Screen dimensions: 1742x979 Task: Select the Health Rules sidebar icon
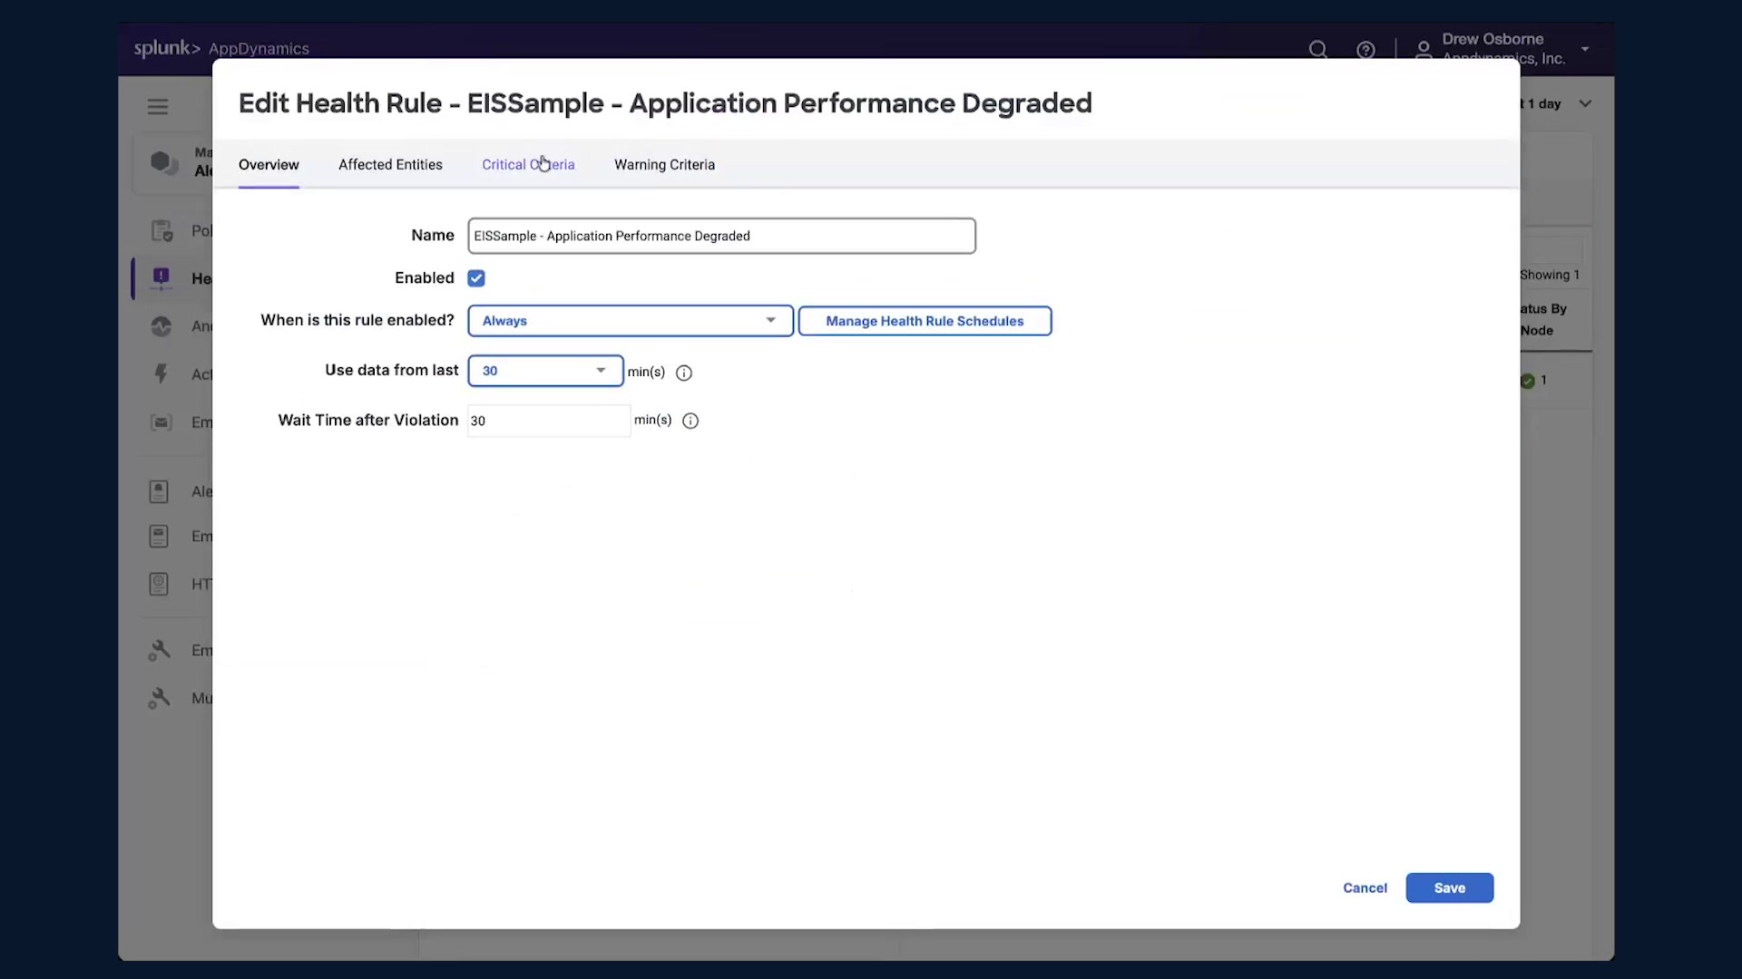(161, 278)
